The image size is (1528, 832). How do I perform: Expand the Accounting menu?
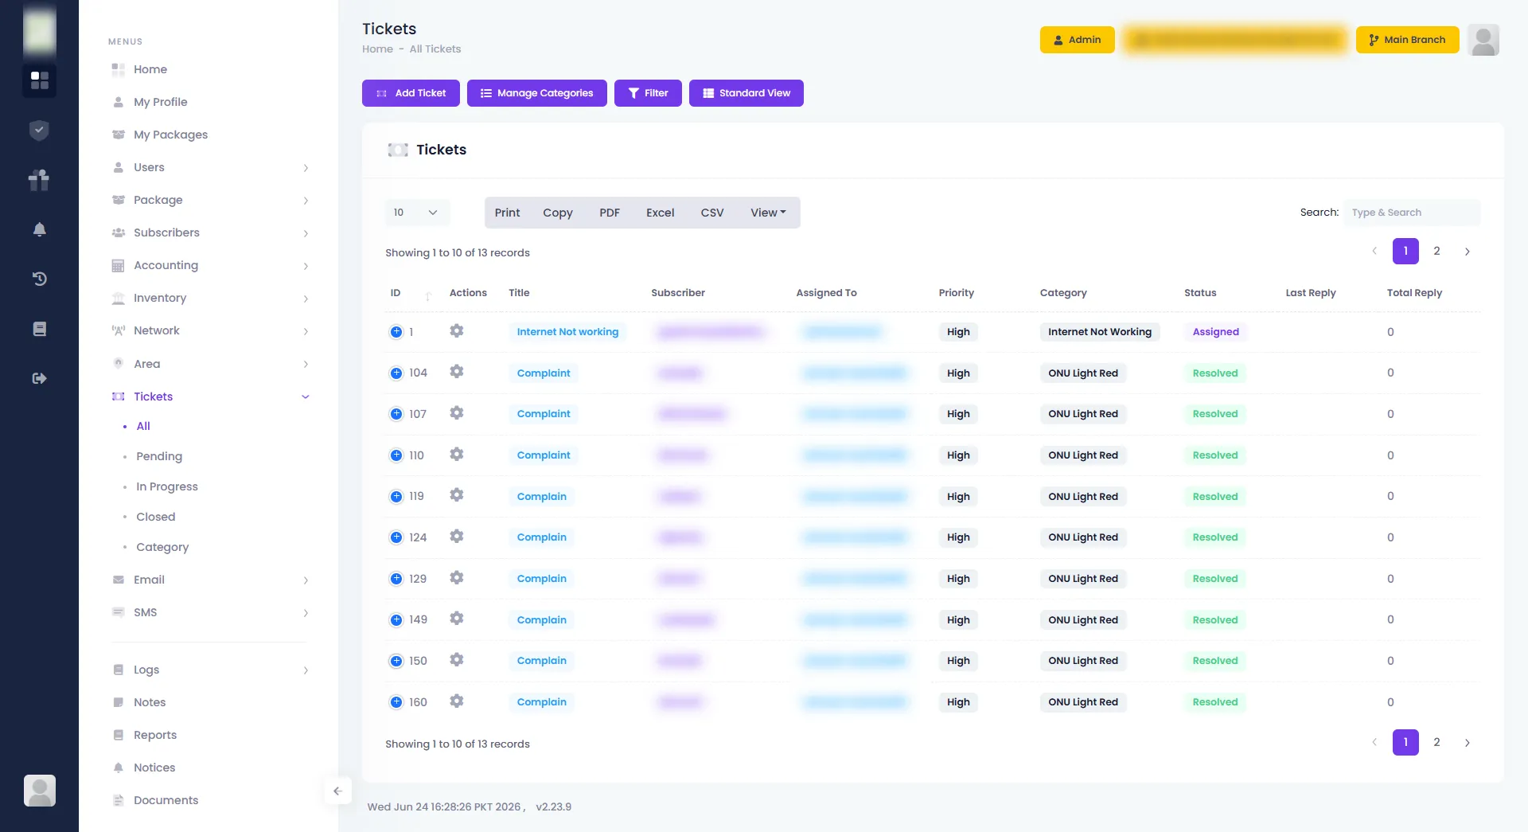click(x=210, y=265)
